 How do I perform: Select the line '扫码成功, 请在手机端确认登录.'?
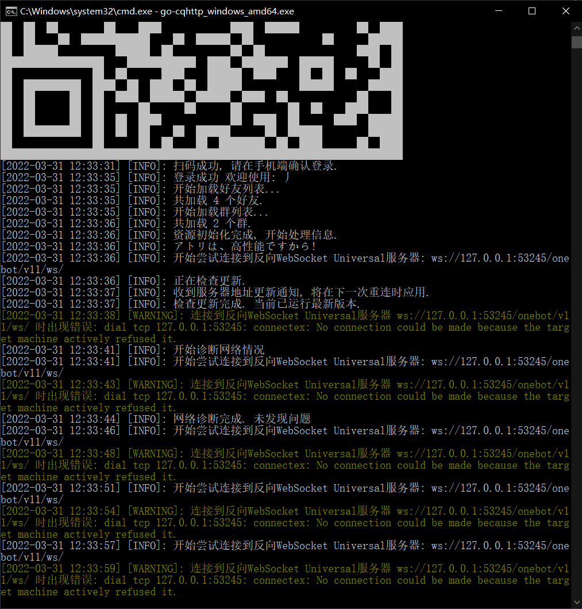[x=255, y=166]
